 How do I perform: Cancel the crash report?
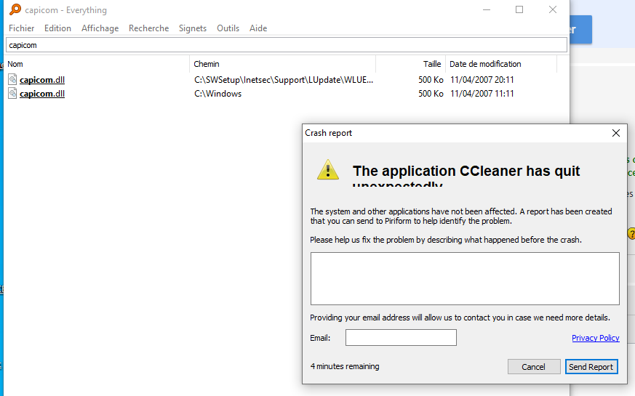tap(534, 366)
